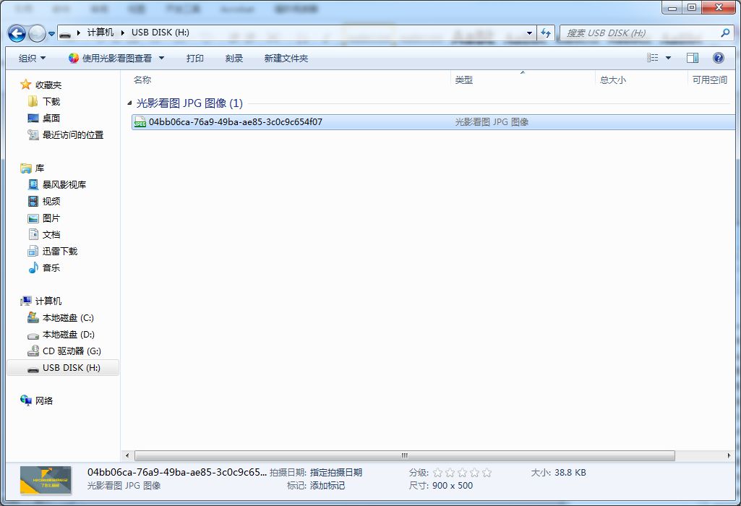Select the 迅雷下载 library icon
This screenshot has width=741, height=506.
click(x=33, y=251)
